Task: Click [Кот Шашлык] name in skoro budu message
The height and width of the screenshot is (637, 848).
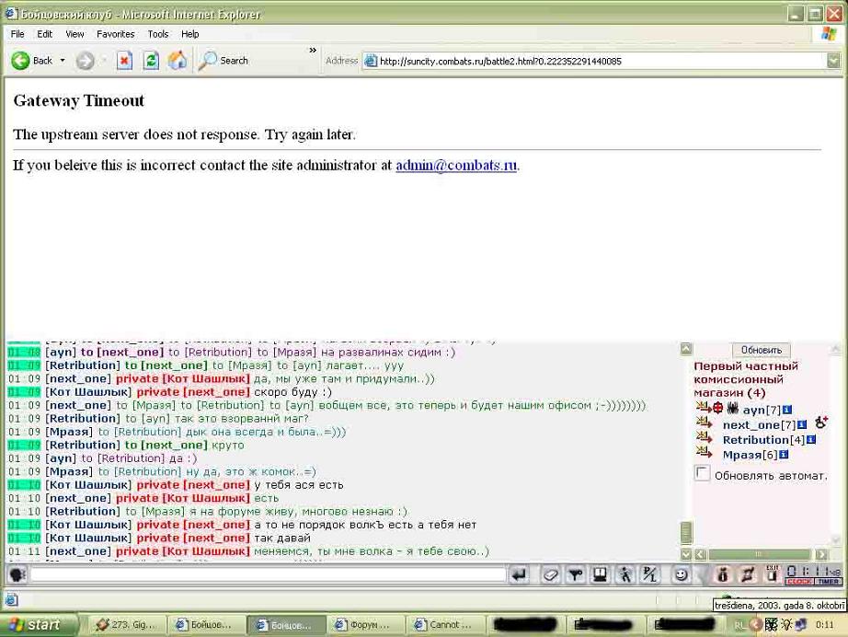Action: pyautogui.click(x=88, y=392)
